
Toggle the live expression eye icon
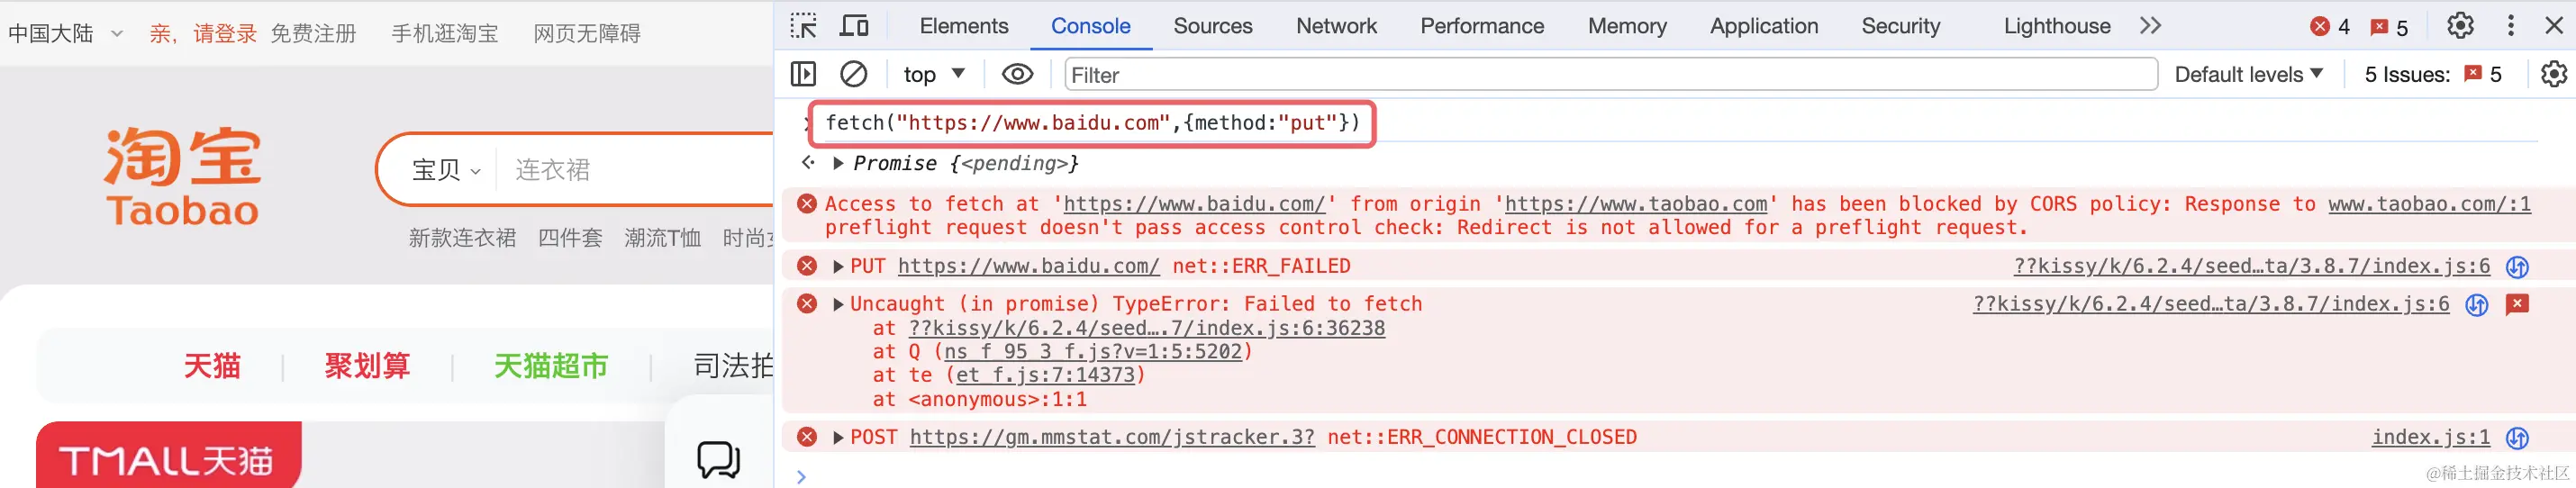tap(1017, 74)
